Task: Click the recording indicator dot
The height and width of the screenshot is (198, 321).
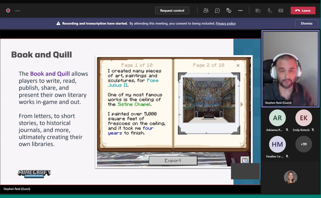Action: click(8, 11)
